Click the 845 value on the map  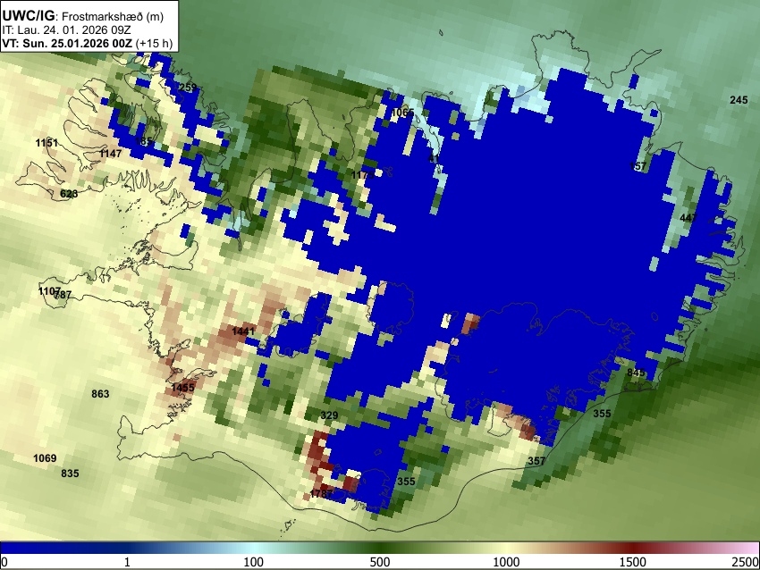click(x=636, y=373)
